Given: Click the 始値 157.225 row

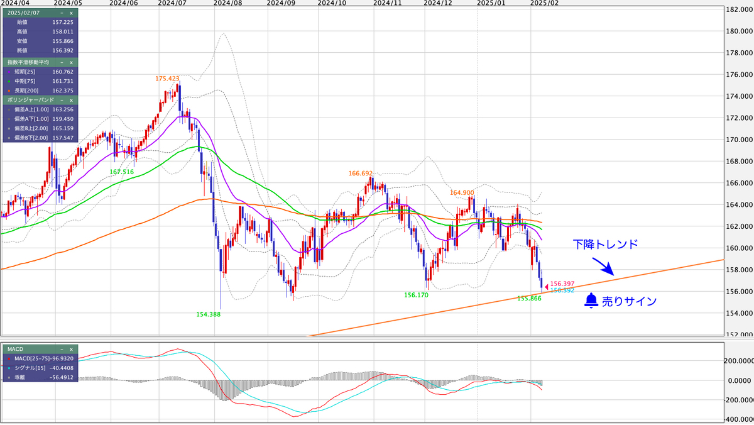Looking at the screenshot, I should pyautogui.click(x=39, y=23).
